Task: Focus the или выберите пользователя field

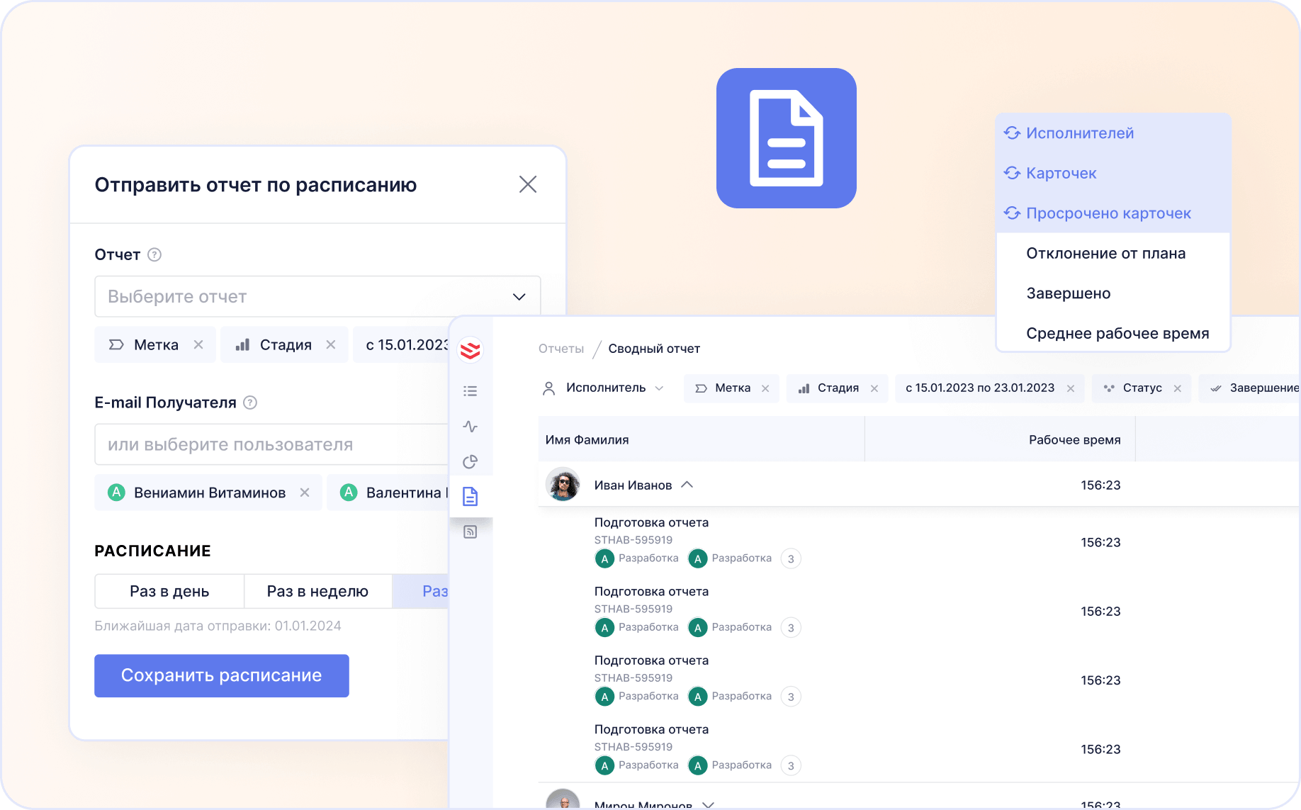Action: coord(272,444)
